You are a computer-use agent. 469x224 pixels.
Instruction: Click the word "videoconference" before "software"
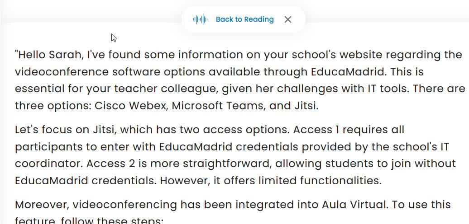point(62,72)
